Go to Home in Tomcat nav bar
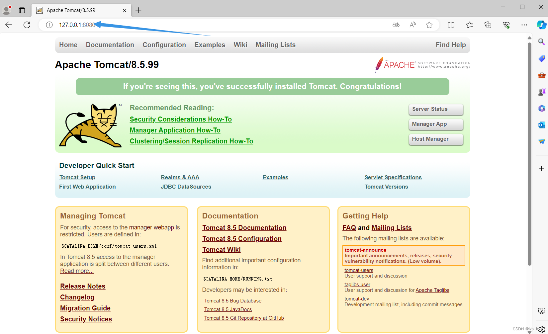This screenshot has height=334, width=548. [68, 45]
